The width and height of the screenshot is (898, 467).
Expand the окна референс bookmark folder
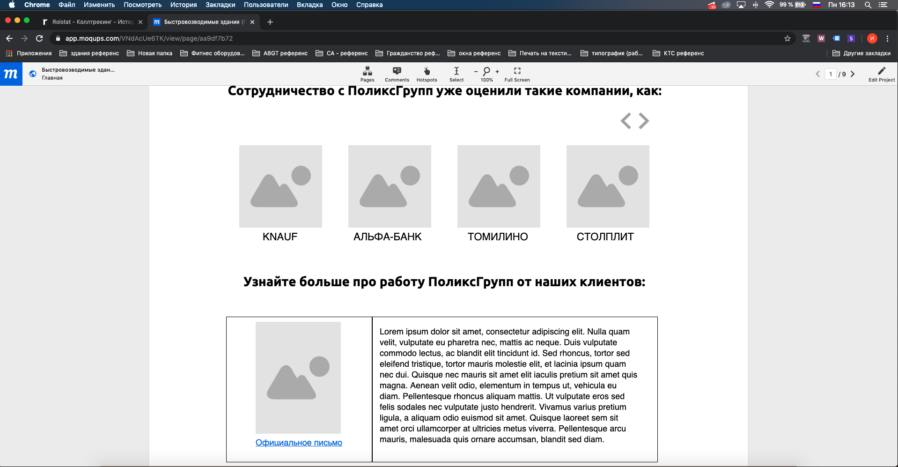474,53
